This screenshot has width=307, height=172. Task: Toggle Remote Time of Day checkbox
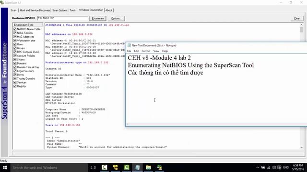coord(15,67)
